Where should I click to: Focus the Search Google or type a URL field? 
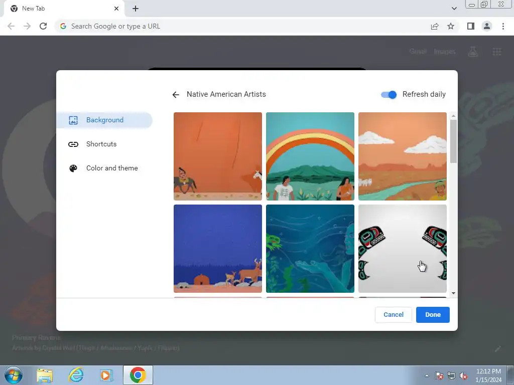pos(242,26)
